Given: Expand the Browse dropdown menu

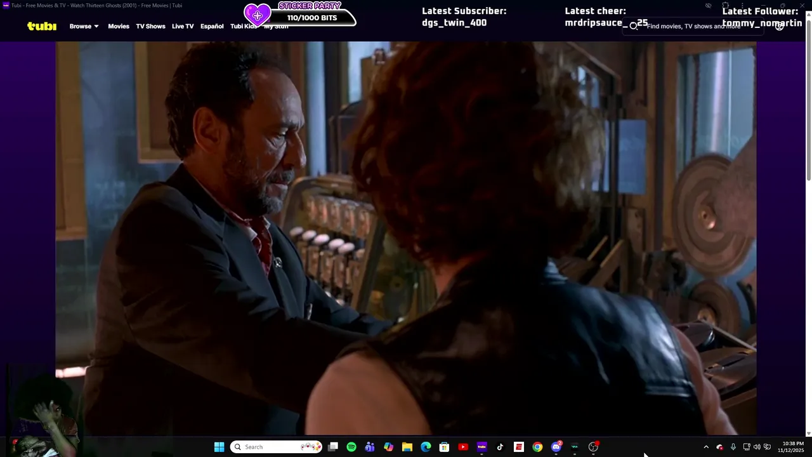Looking at the screenshot, I should click(84, 26).
